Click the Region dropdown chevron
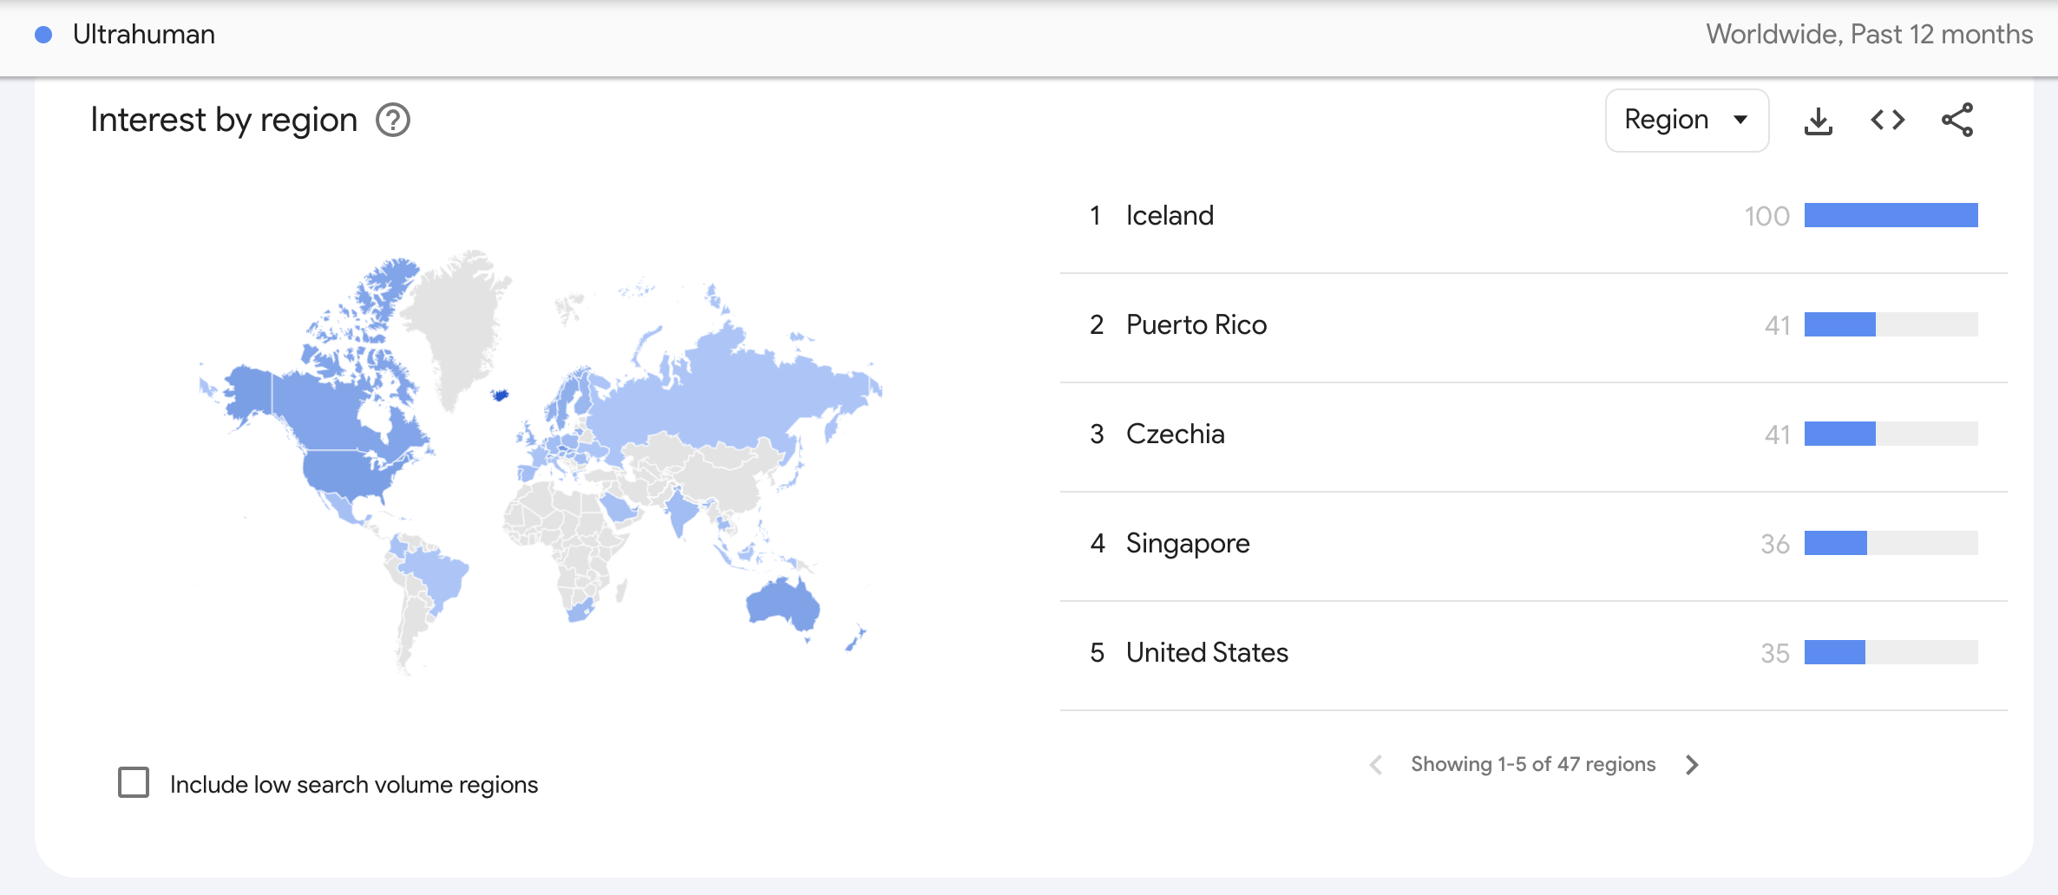2058x895 pixels. pyautogui.click(x=1741, y=120)
